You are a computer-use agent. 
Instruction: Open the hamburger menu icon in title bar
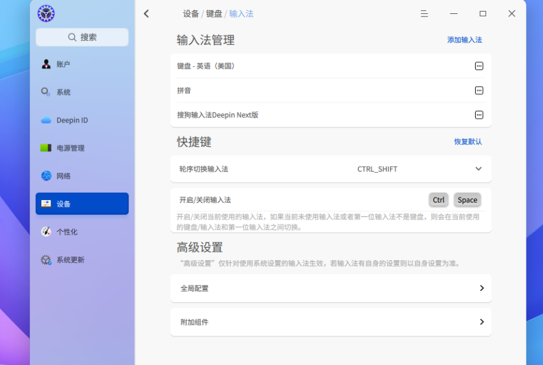pyautogui.click(x=424, y=14)
